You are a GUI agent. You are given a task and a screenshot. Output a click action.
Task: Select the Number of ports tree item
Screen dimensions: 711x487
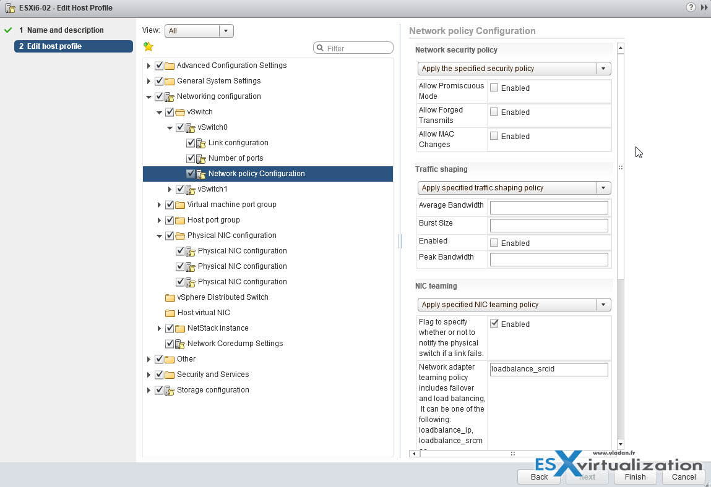236,158
